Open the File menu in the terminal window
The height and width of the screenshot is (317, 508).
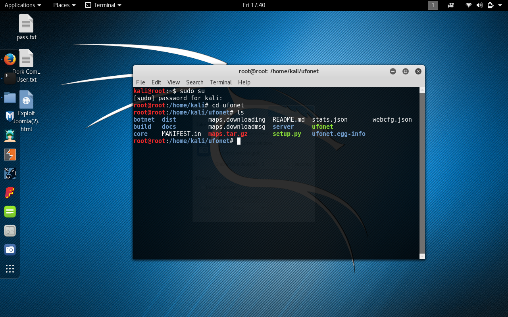pyautogui.click(x=140, y=82)
